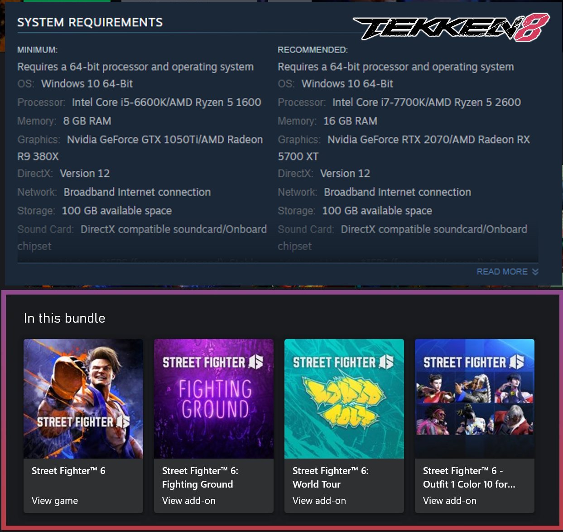563x532 pixels.
Task: Click the 8 GB RAM value
Action: point(87,121)
